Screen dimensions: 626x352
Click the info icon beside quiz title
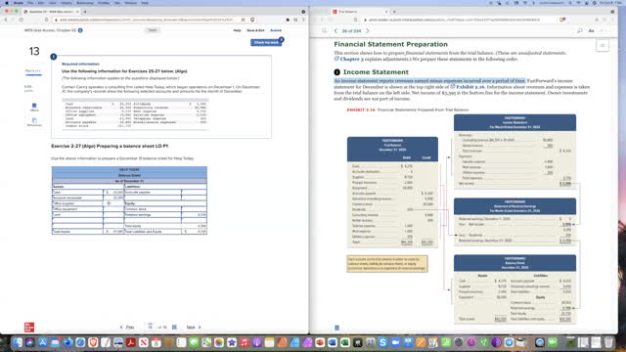point(80,30)
